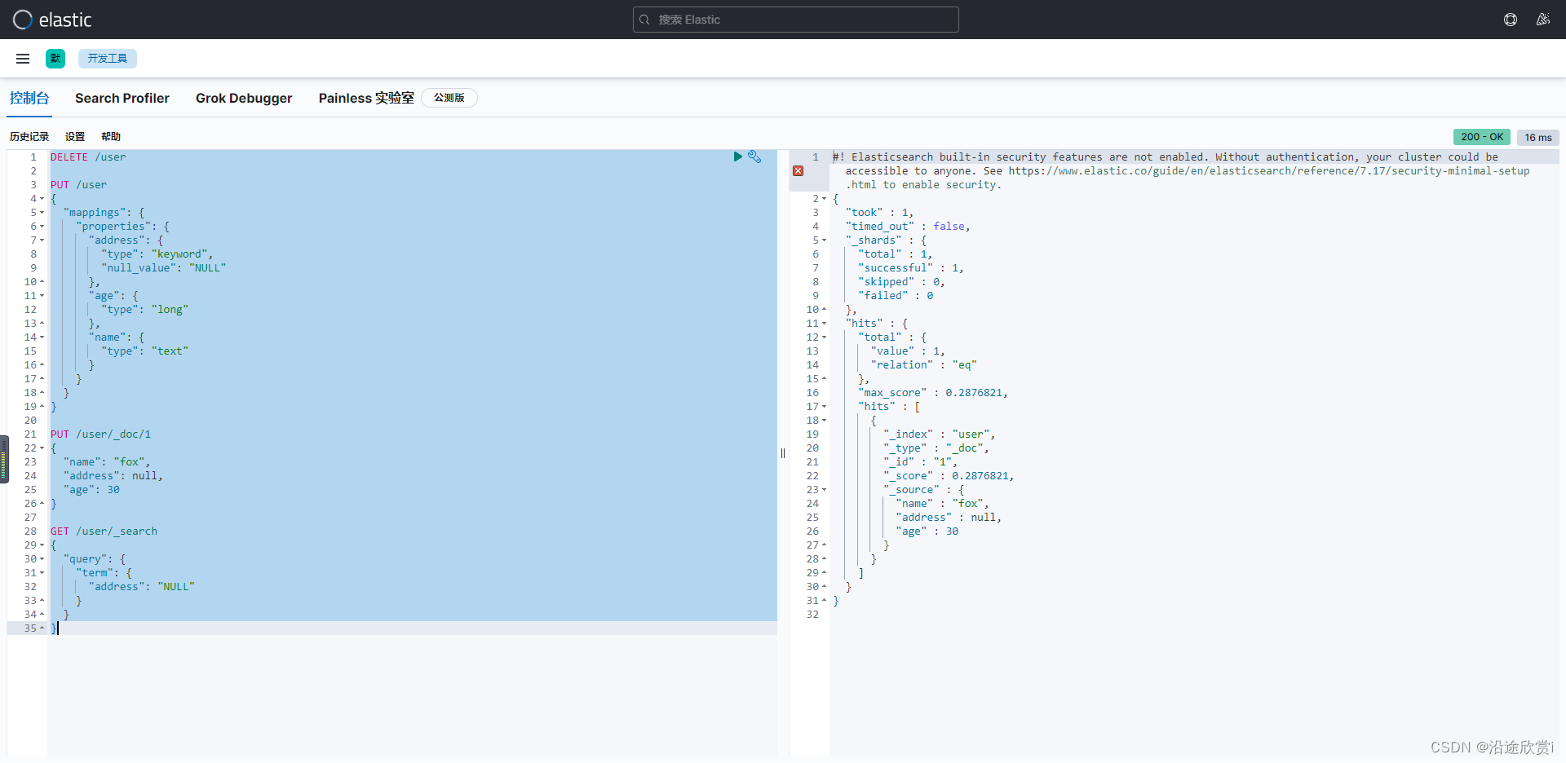
Task: Click the "type": "keyword" line
Action: point(157,254)
